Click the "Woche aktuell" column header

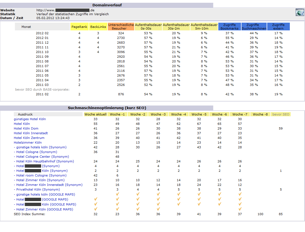tap(96, 114)
